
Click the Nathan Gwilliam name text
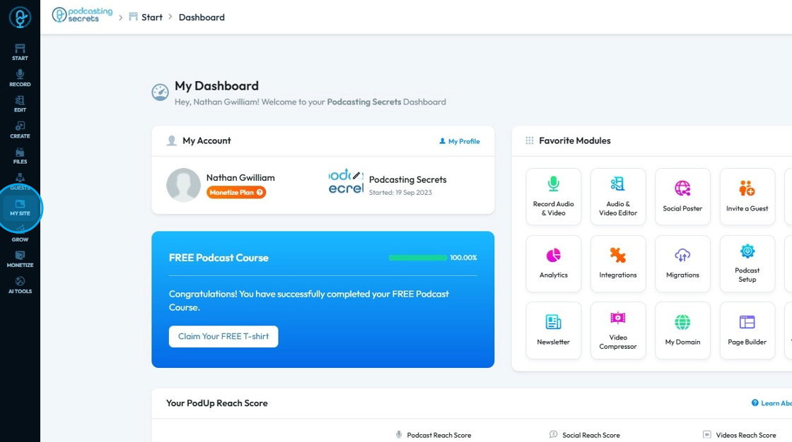[240, 178]
